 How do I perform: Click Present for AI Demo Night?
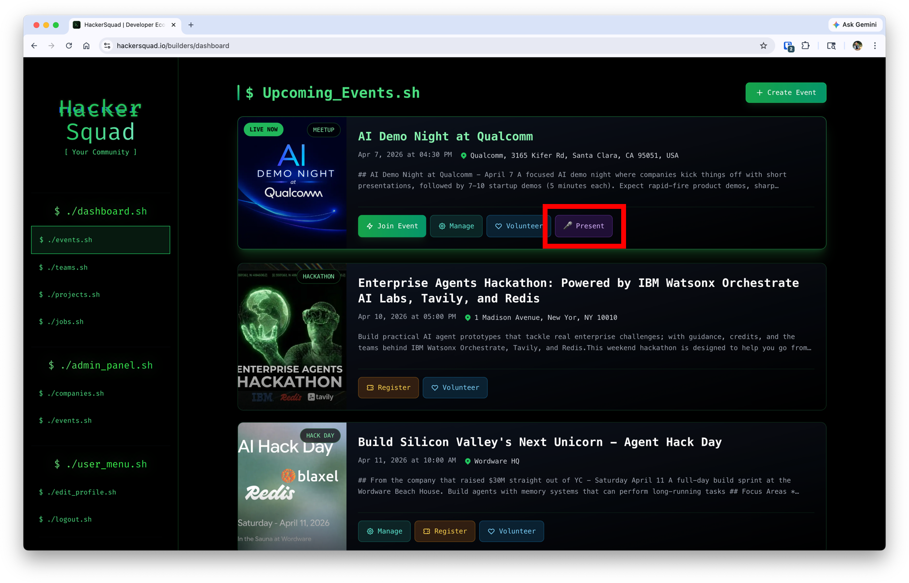click(583, 226)
